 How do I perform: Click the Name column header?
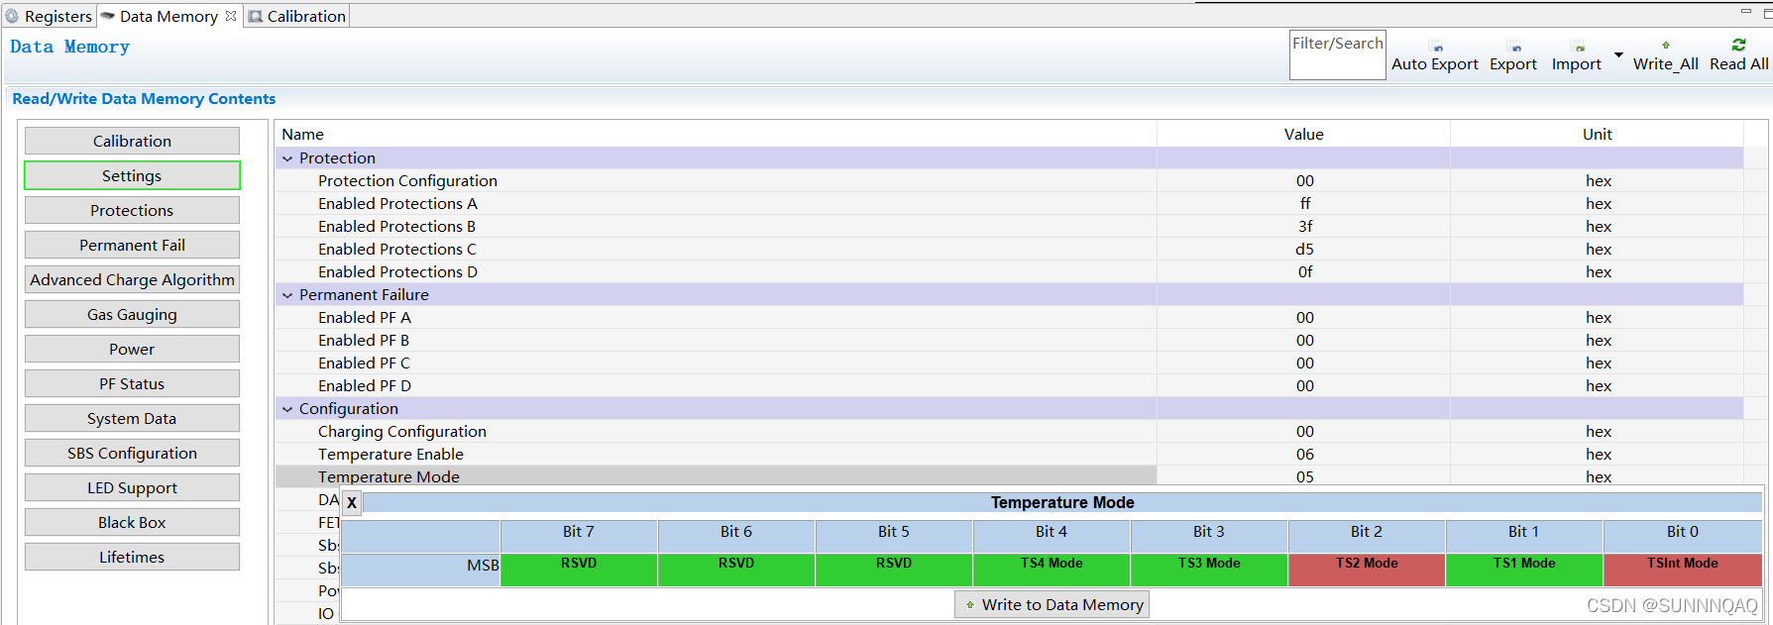coord(716,135)
